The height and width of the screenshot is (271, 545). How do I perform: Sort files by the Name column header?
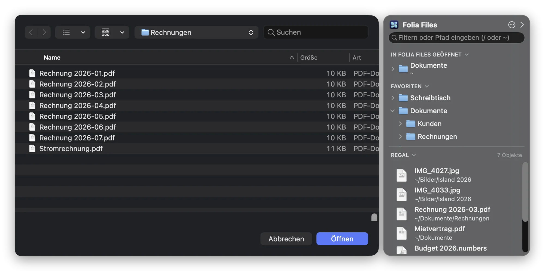tap(52, 58)
